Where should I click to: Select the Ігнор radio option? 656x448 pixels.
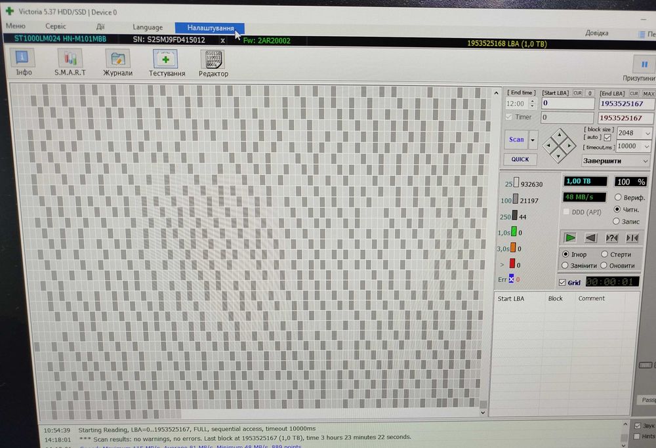click(x=565, y=254)
